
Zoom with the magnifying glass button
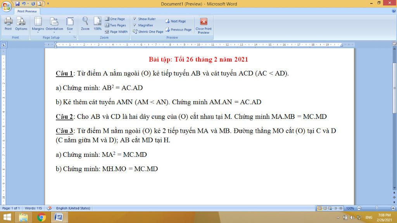click(x=85, y=24)
